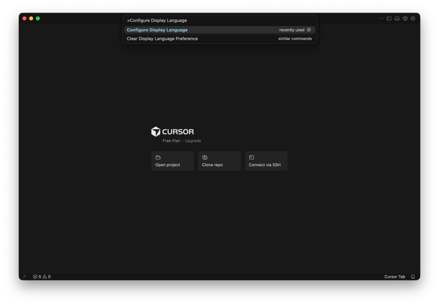Click the Cursor logo on welcome page

click(172, 132)
